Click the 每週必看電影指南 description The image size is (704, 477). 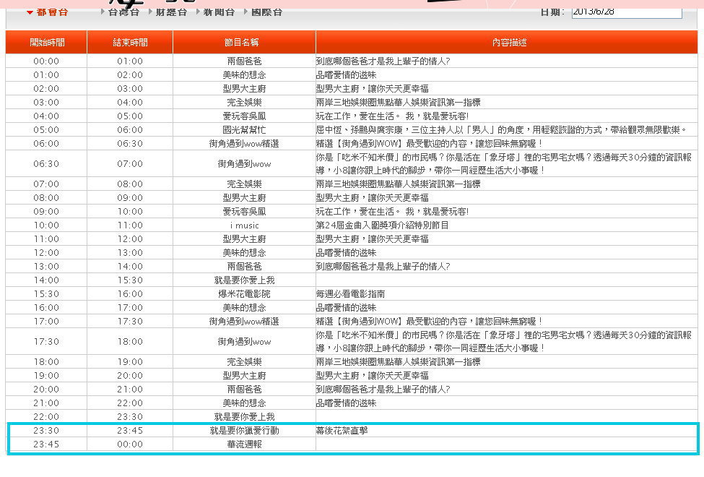pos(350,294)
